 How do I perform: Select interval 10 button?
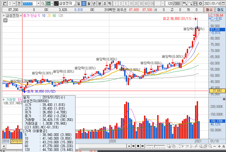131,3
